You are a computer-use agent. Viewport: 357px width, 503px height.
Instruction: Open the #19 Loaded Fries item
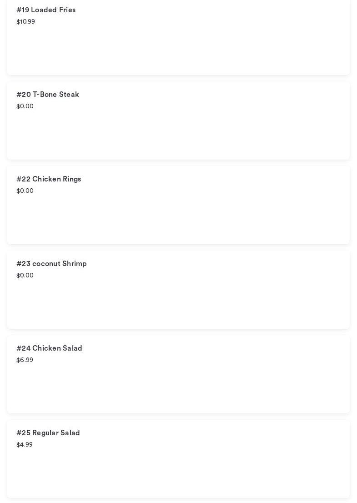pyautogui.click(x=46, y=10)
